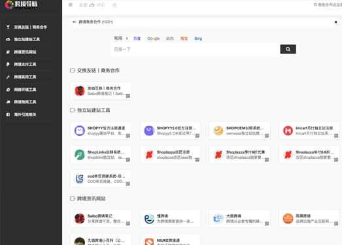This screenshot has width=342, height=245.
Task: Click the tag icon beside 跨境资讯网站 heading
Action: [x=73, y=199]
